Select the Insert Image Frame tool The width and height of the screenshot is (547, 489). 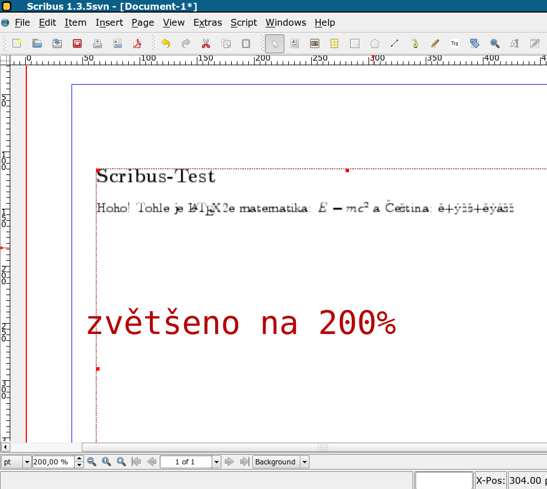pos(315,43)
